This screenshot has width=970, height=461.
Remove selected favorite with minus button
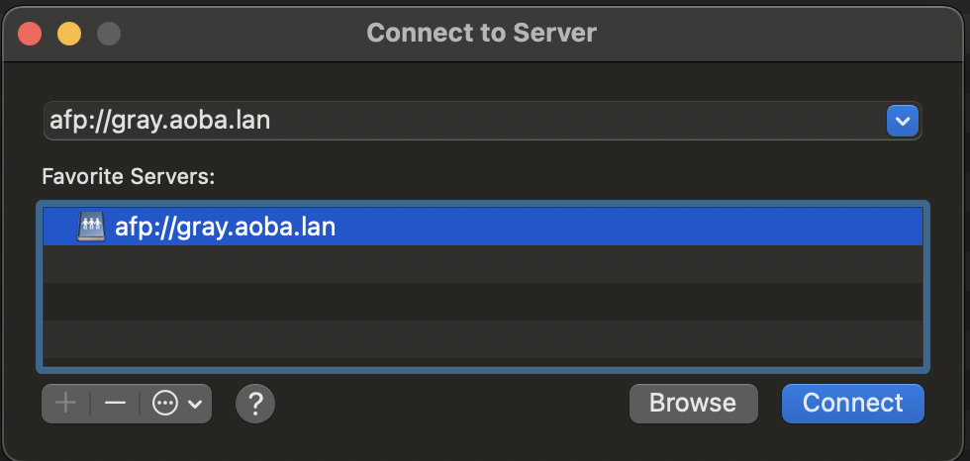(115, 404)
